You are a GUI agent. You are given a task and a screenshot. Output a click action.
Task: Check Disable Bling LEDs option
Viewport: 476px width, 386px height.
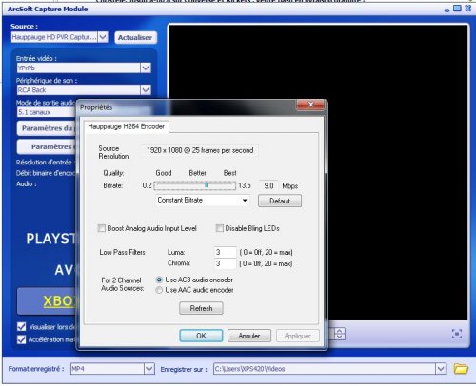[x=219, y=228]
